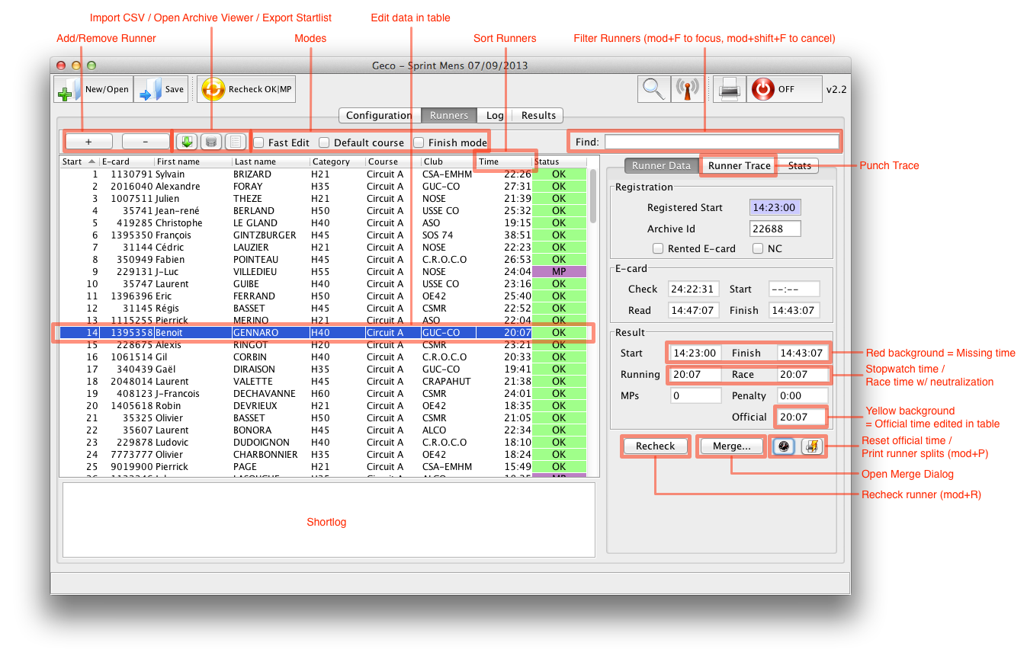1027x662 pixels.
Task: Switch to the Runners tab
Action: click(x=449, y=116)
